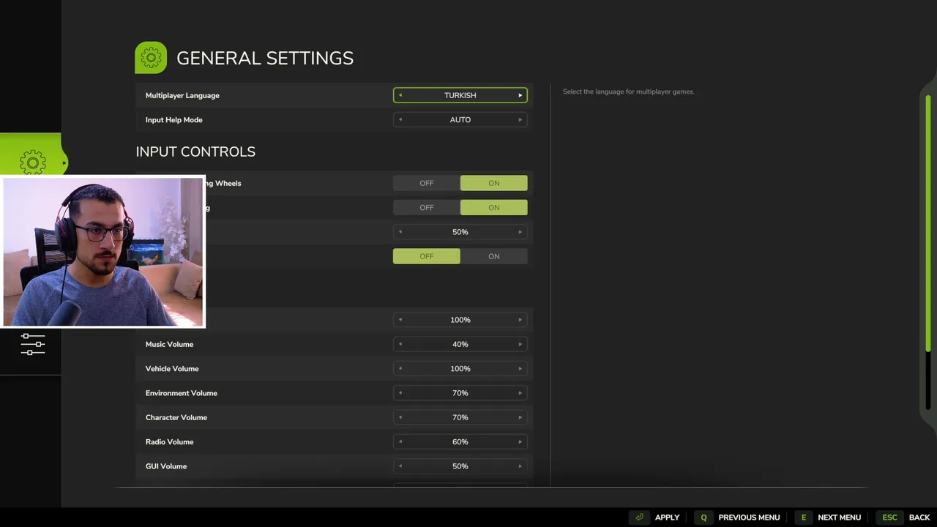This screenshot has width=937, height=527.
Task: Increase Music Volume with the right arrow
Action: [x=520, y=344]
